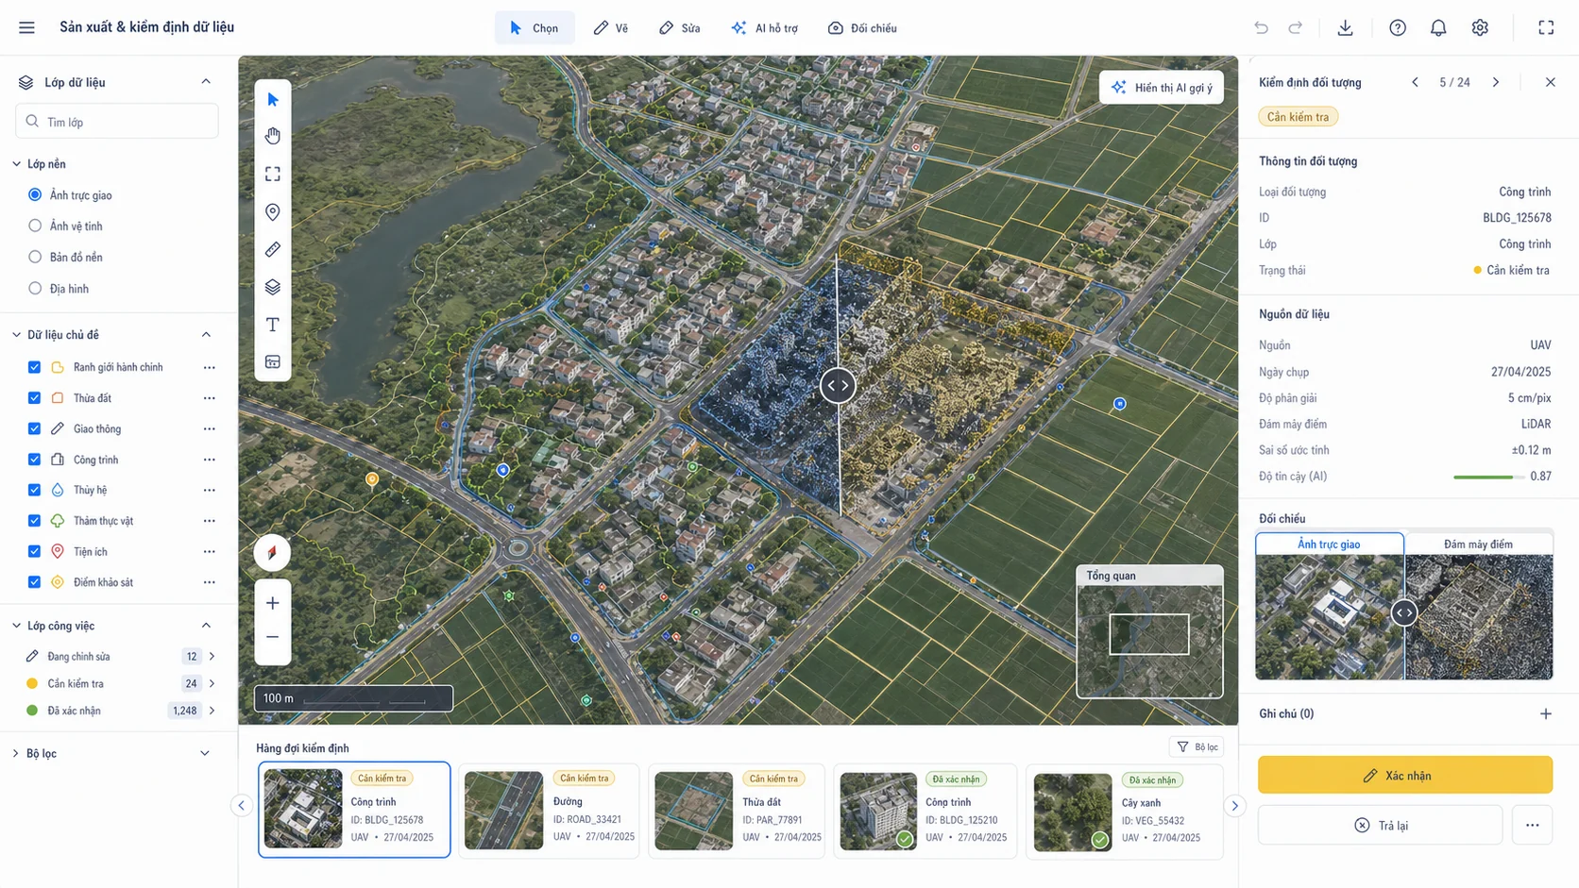
Task: Expand Cần kiểm tra work list
Action: point(212,683)
